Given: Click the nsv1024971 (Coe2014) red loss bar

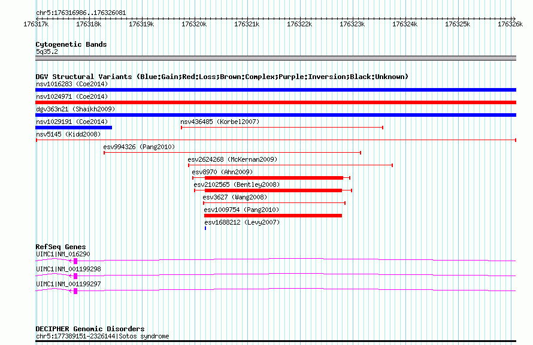Looking at the screenshot, I should point(275,102).
